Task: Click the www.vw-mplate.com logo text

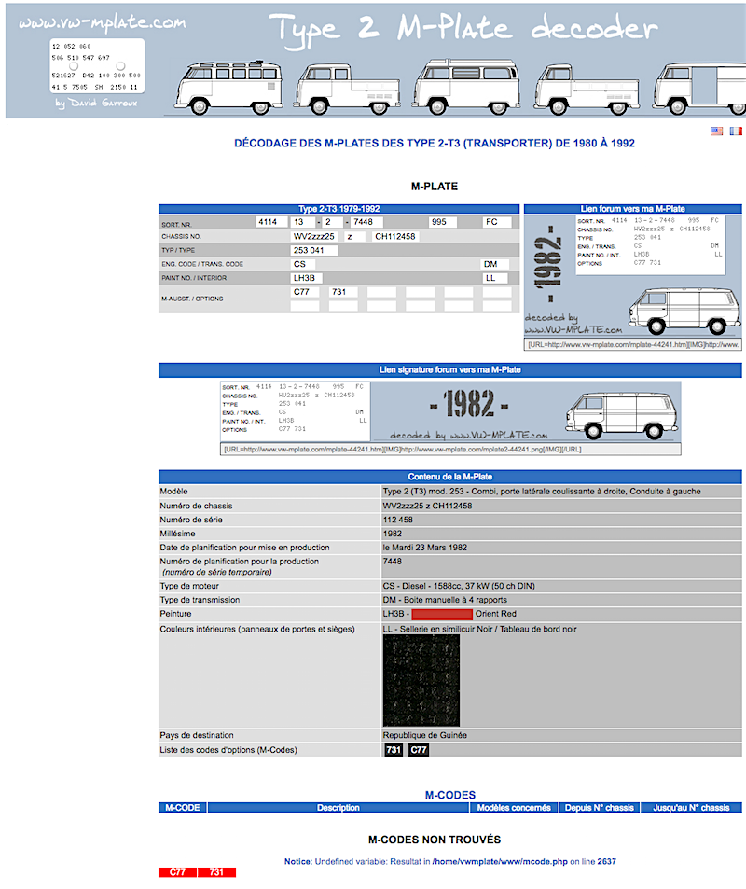Action: coord(103,22)
